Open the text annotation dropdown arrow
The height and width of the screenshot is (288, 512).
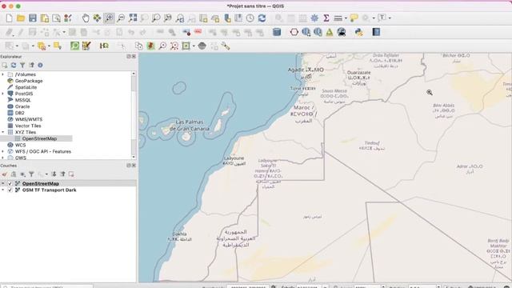[390, 18]
